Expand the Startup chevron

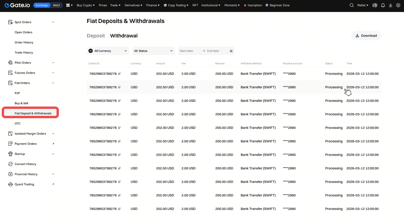(x=53, y=154)
